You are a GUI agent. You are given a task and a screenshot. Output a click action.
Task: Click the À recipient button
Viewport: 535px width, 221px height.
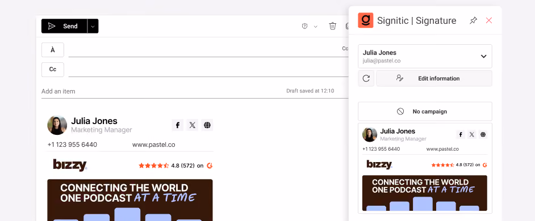(x=53, y=50)
